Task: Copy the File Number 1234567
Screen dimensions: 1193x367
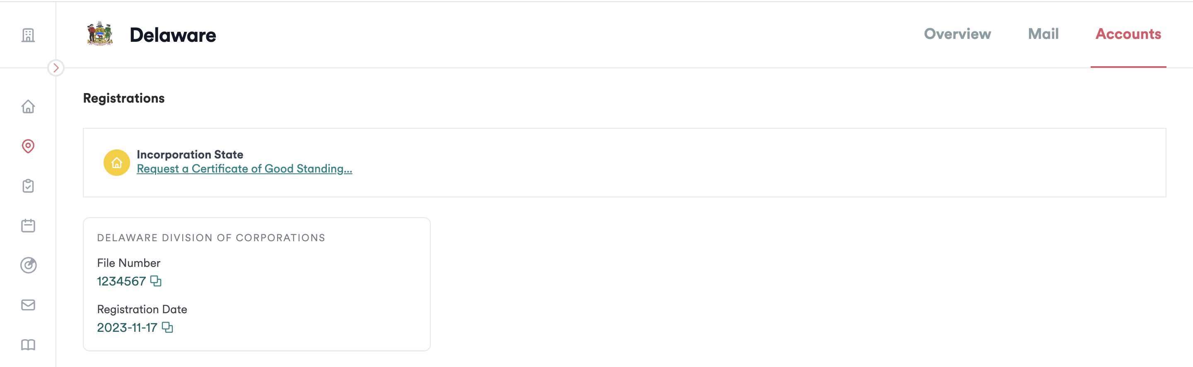Action: [156, 281]
